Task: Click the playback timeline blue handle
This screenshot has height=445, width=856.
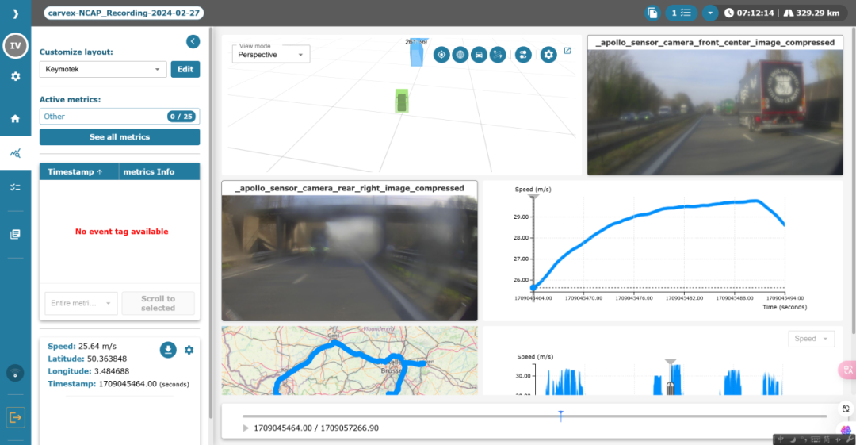Action: point(560,416)
